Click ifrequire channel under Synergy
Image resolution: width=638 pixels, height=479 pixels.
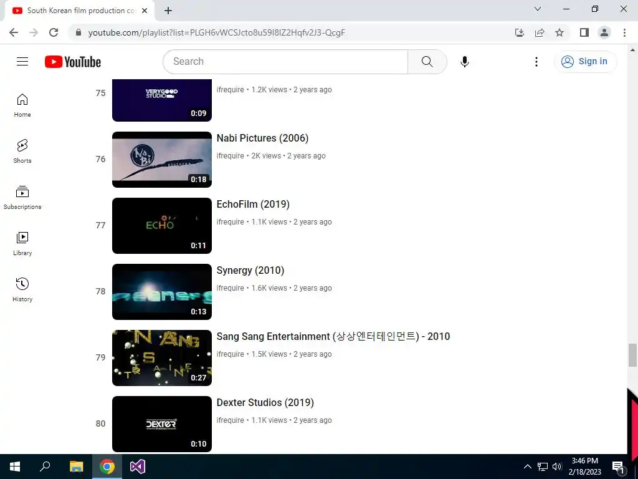pos(231,288)
